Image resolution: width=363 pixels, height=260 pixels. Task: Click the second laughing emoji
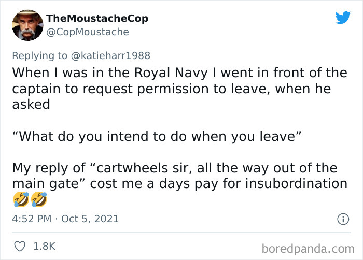point(38,198)
